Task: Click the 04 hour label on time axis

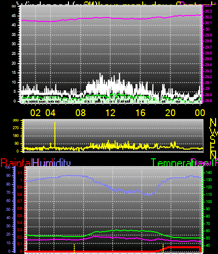Action: pos(50,113)
